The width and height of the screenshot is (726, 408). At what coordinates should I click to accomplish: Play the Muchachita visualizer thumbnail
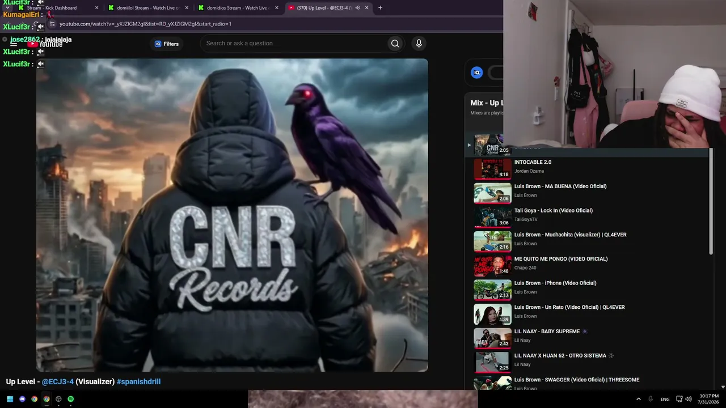tap(492, 241)
